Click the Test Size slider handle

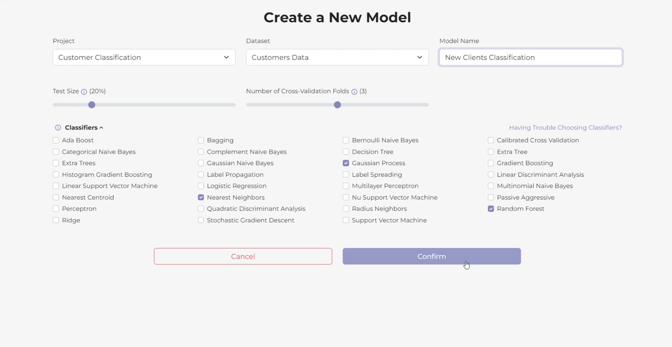[91, 105]
